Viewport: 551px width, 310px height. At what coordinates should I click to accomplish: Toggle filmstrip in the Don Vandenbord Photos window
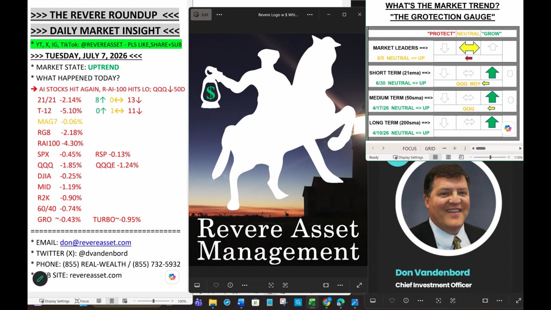click(x=373, y=301)
